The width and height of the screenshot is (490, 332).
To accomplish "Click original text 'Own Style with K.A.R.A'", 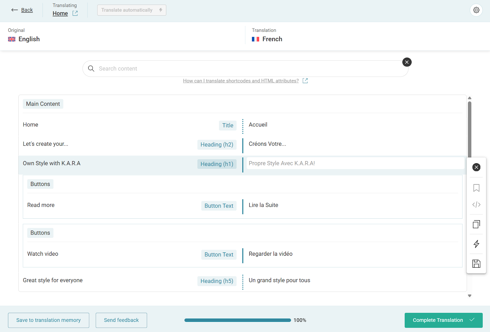I will 51,163.
